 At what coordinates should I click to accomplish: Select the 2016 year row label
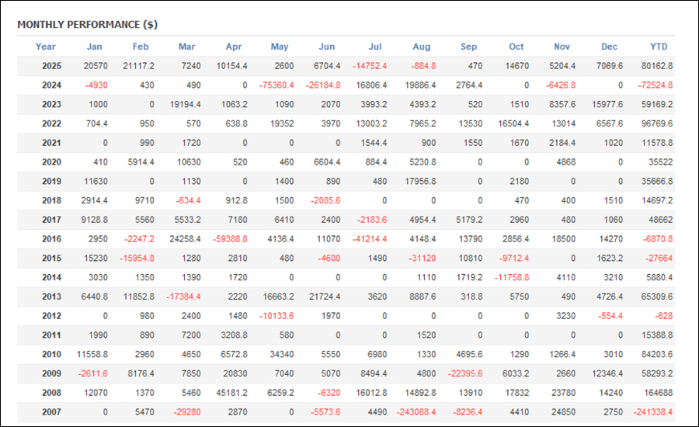51,238
